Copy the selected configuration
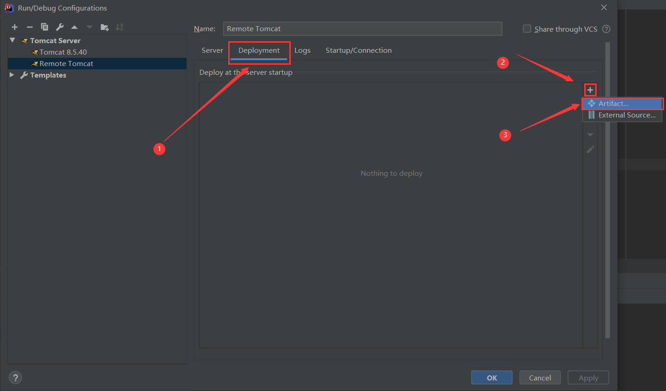Image resolution: width=666 pixels, height=391 pixels. (45, 27)
